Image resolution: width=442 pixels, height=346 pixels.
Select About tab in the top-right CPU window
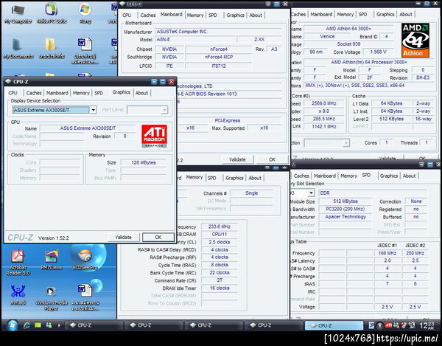(x=406, y=15)
